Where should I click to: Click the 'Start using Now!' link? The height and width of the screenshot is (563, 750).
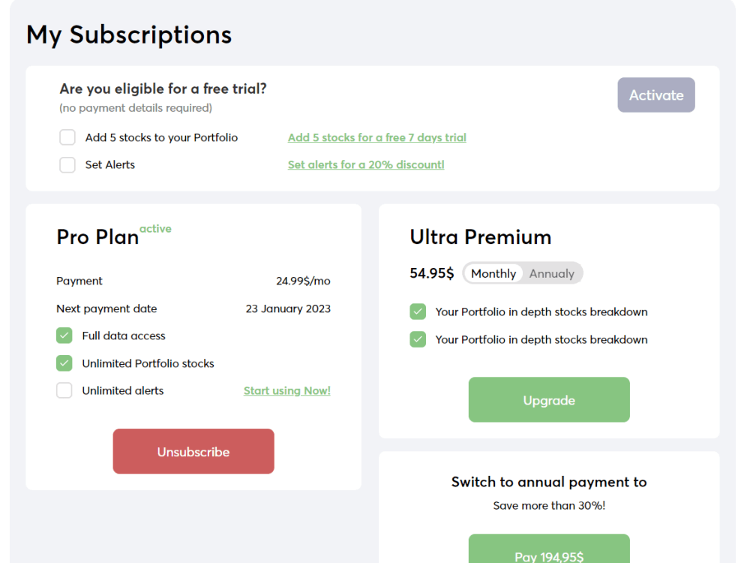point(286,390)
